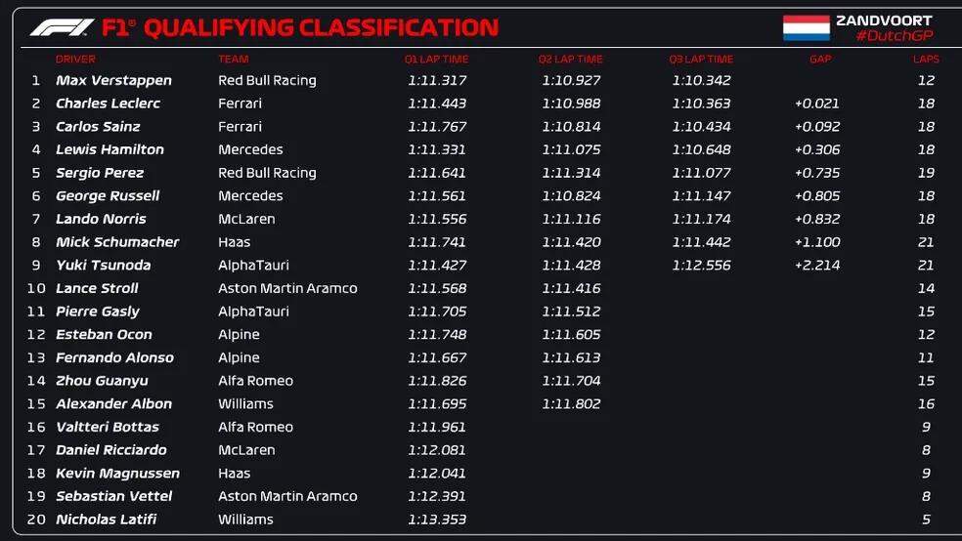Select Lewis Hamilton's row name
This screenshot has height=541, width=962.
[x=109, y=149]
